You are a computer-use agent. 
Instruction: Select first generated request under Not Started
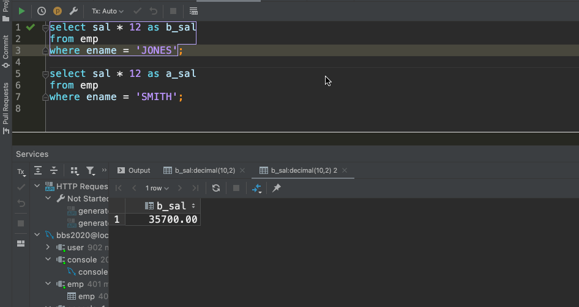click(88, 211)
